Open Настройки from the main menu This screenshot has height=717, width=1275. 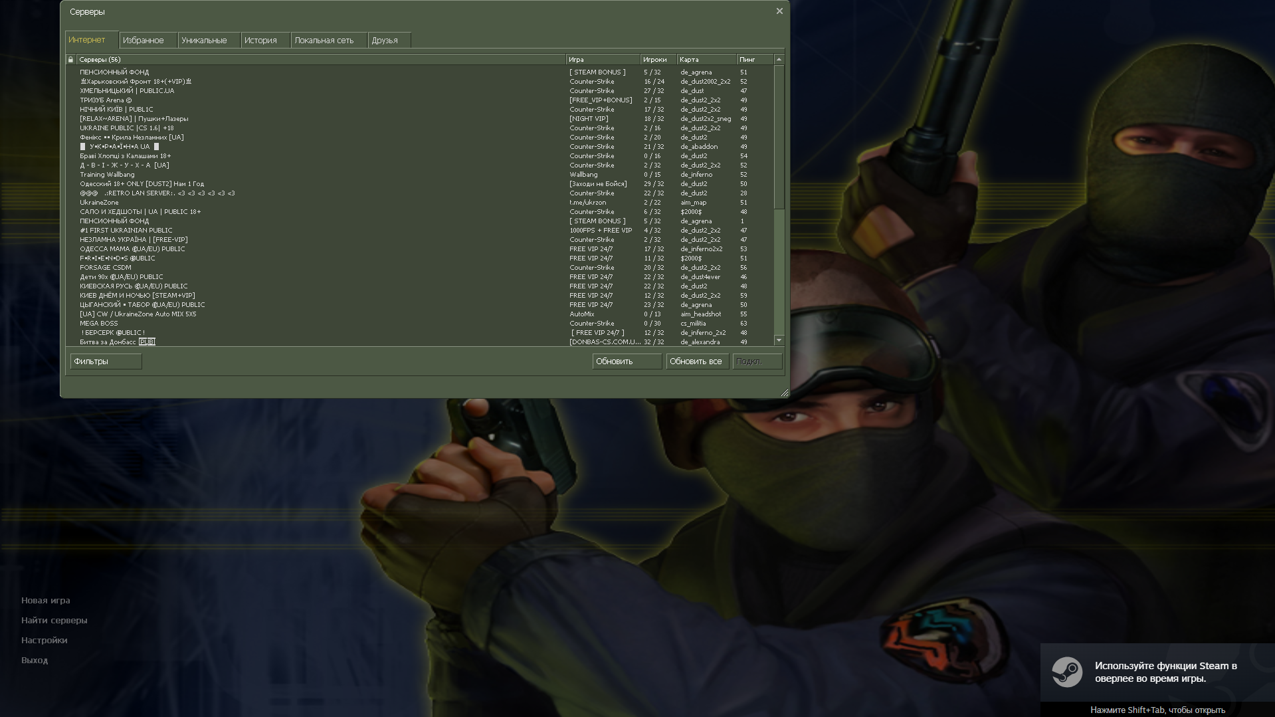(44, 640)
